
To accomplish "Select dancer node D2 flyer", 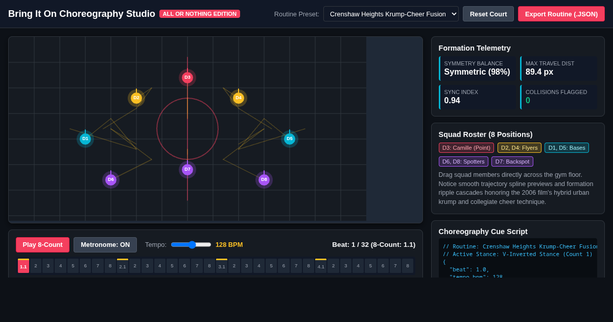I will click(136, 98).
